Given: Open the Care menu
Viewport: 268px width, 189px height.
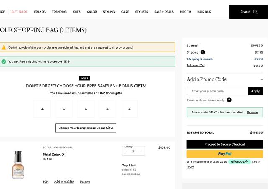Looking at the screenshot, I should click(125, 12).
